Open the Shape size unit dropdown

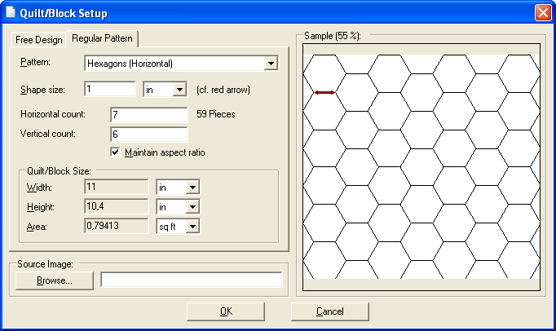pos(165,90)
